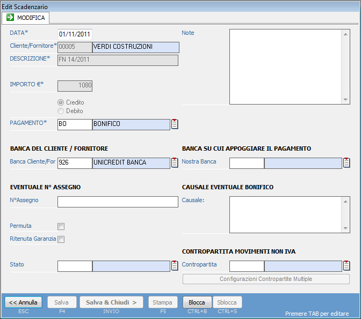Click Causale box scroll down arrow
Screen dimensions: 361x319
[x=345, y=228]
